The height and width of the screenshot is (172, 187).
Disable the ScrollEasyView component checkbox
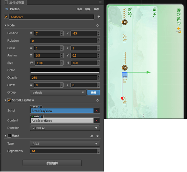[9, 100]
